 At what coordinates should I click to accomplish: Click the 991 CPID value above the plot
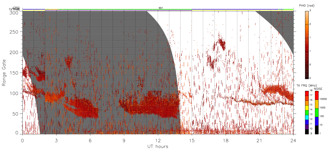tap(161, 8)
